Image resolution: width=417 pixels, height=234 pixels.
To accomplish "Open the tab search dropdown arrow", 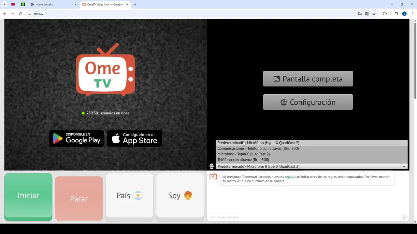I will pos(4,4).
